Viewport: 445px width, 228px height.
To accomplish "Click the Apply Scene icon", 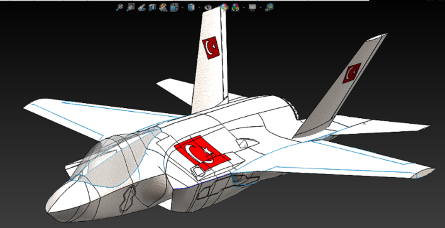I will click(235, 8).
